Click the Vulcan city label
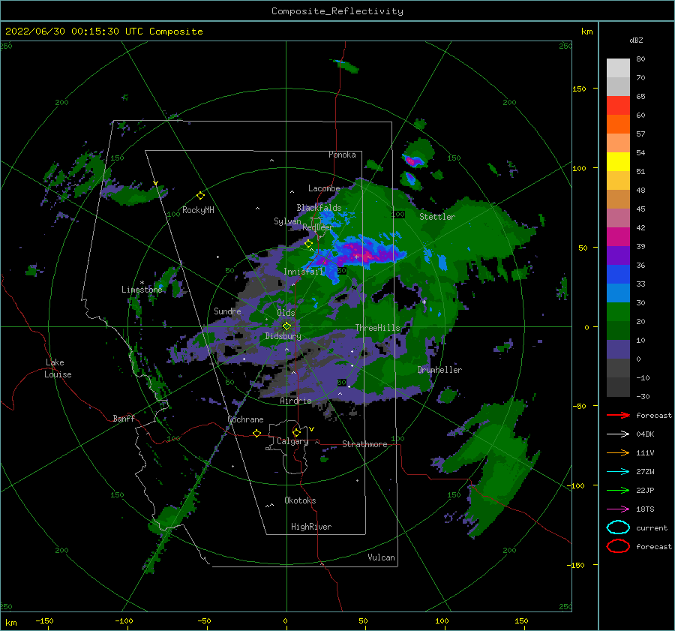Image resolution: width=675 pixels, height=631 pixels. pos(382,557)
